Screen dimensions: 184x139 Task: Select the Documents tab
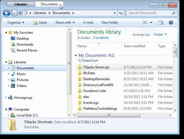point(49,4)
